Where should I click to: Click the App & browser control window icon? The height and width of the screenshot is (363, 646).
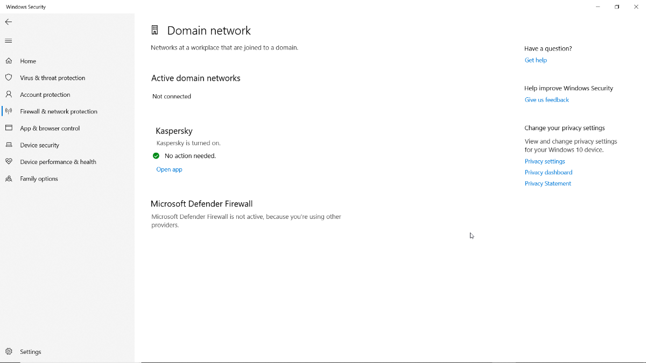click(9, 128)
